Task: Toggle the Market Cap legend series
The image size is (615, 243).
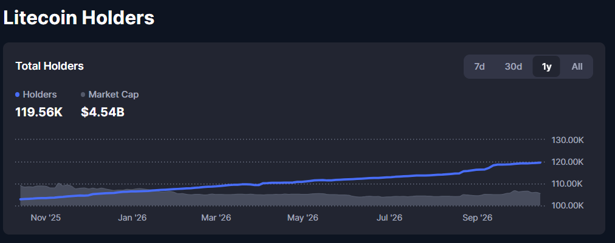Action: 110,95
